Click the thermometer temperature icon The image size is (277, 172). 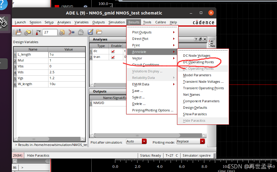pyautogui.click(x=38, y=32)
